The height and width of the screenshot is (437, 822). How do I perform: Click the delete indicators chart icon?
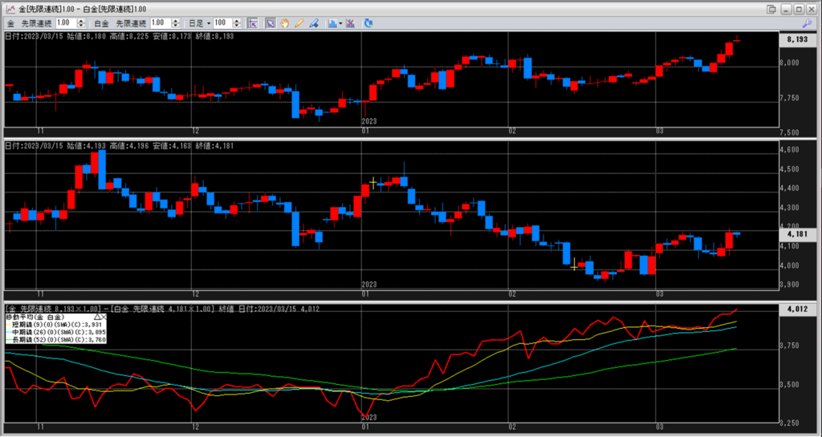click(x=352, y=23)
